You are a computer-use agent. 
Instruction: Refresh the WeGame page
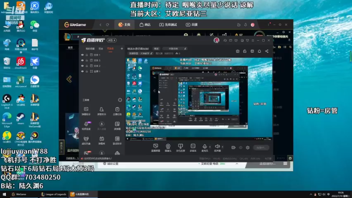coord(107,25)
